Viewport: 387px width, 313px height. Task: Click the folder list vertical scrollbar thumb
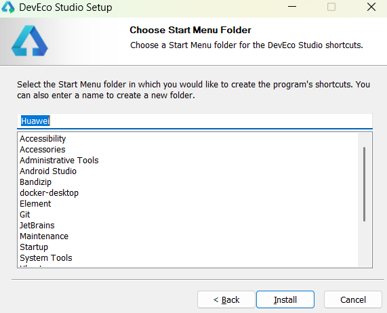(x=364, y=184)
